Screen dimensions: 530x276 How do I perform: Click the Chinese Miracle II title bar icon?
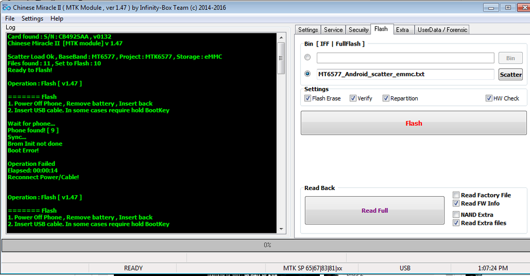[x=6, y=8]
